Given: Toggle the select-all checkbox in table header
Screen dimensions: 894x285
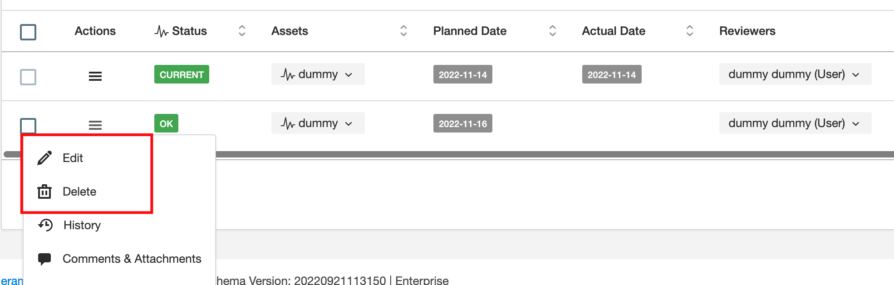Looking at the screenshot, I should coord(28,32).
